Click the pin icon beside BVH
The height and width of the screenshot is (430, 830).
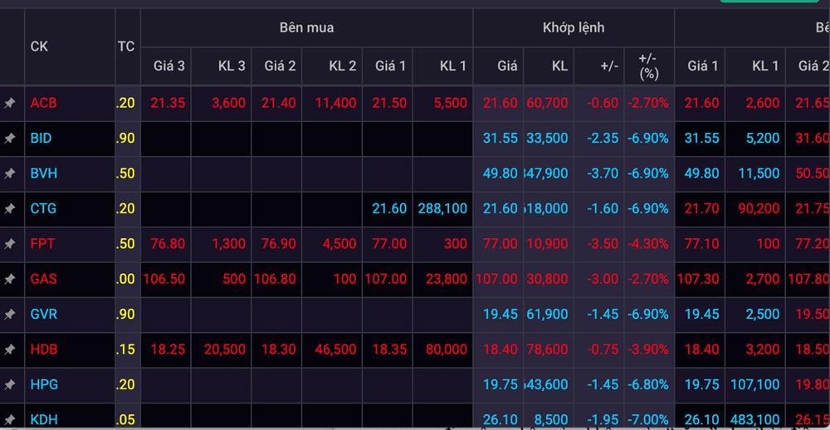(10, 173)
